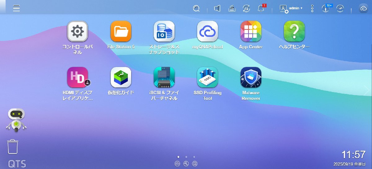Launch File Station 5

tap(121, 31)
